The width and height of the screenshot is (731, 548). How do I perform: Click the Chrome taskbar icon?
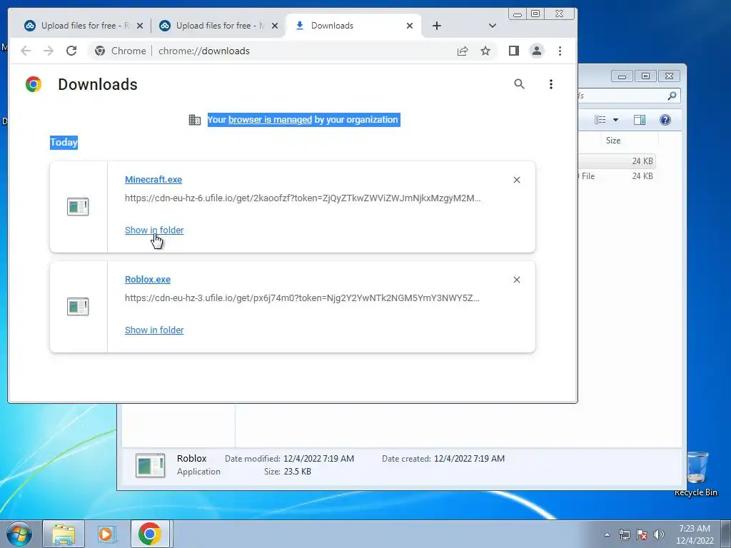pos(150,534)
